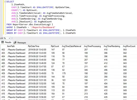
Task: Click the Messages tab icon
Action: click(x=15, y=42)
